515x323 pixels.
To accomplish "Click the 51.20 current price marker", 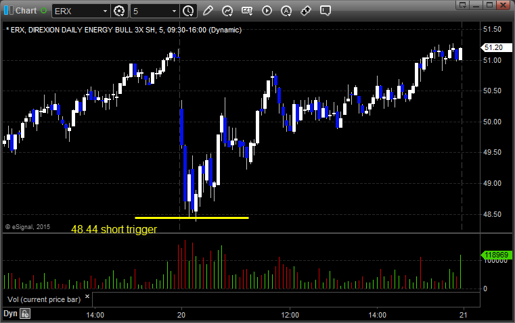I will [x=496, y=47].
